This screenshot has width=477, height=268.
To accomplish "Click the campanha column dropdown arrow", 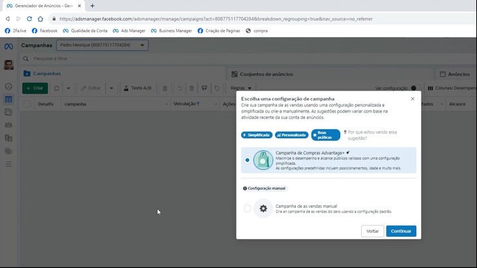I will 166,105.
